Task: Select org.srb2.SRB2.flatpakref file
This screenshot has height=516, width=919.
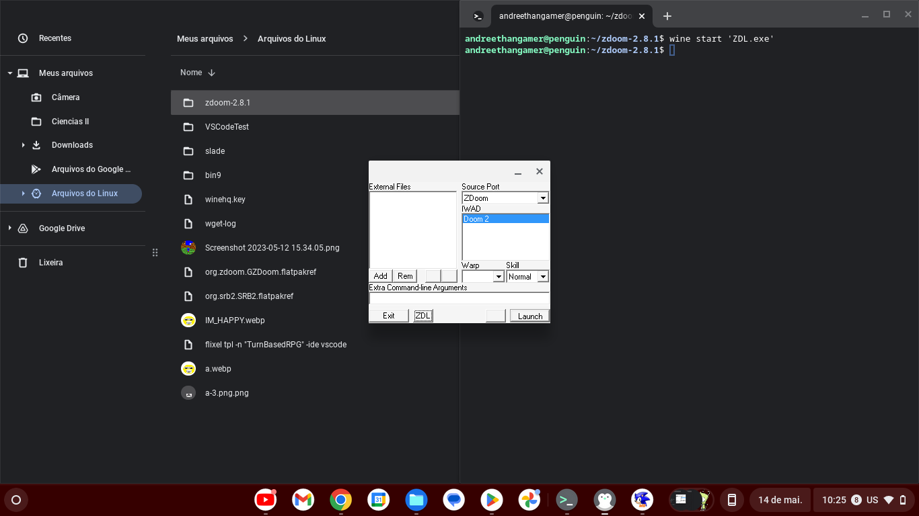Action: coord(269,296)
